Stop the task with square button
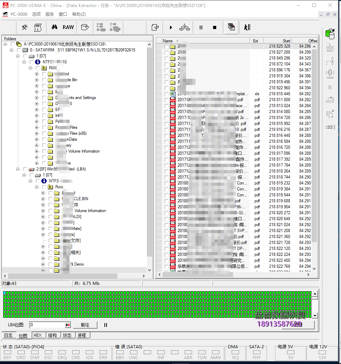Image resolution: width=341 pixels, height=364 pixels. [x=214, y=27]
